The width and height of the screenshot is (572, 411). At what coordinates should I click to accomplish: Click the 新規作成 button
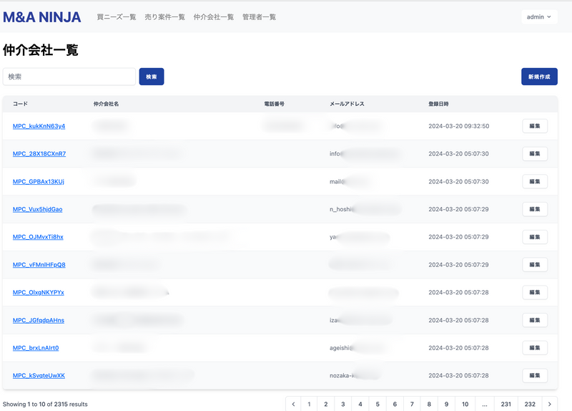click(539, 77)
